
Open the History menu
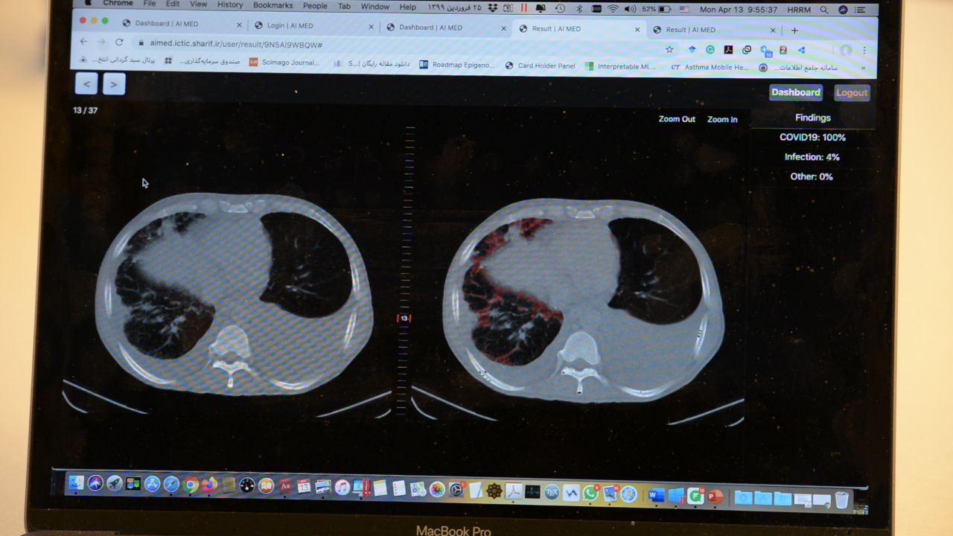tap(230, 4)
